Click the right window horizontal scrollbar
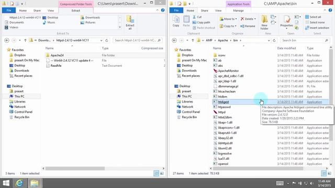This screenshot has width=335, height=188. [258, 168]
